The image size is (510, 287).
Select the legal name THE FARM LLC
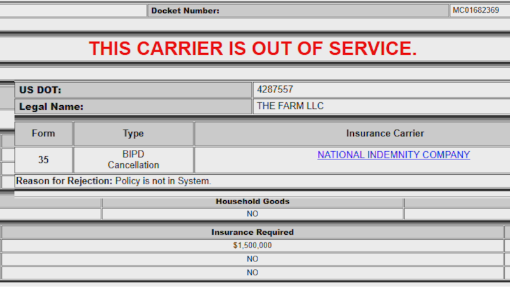[290, 107]
